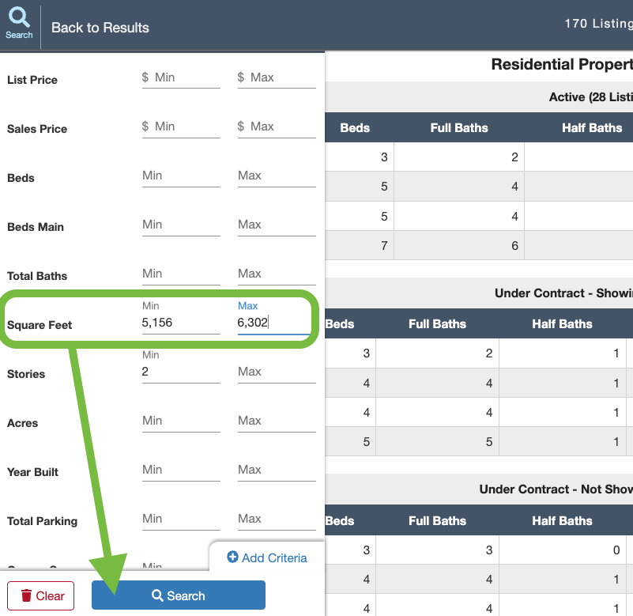
Task: Click Full Baths header in Under Contract - Not Showing table
Action: click(438, 520)
